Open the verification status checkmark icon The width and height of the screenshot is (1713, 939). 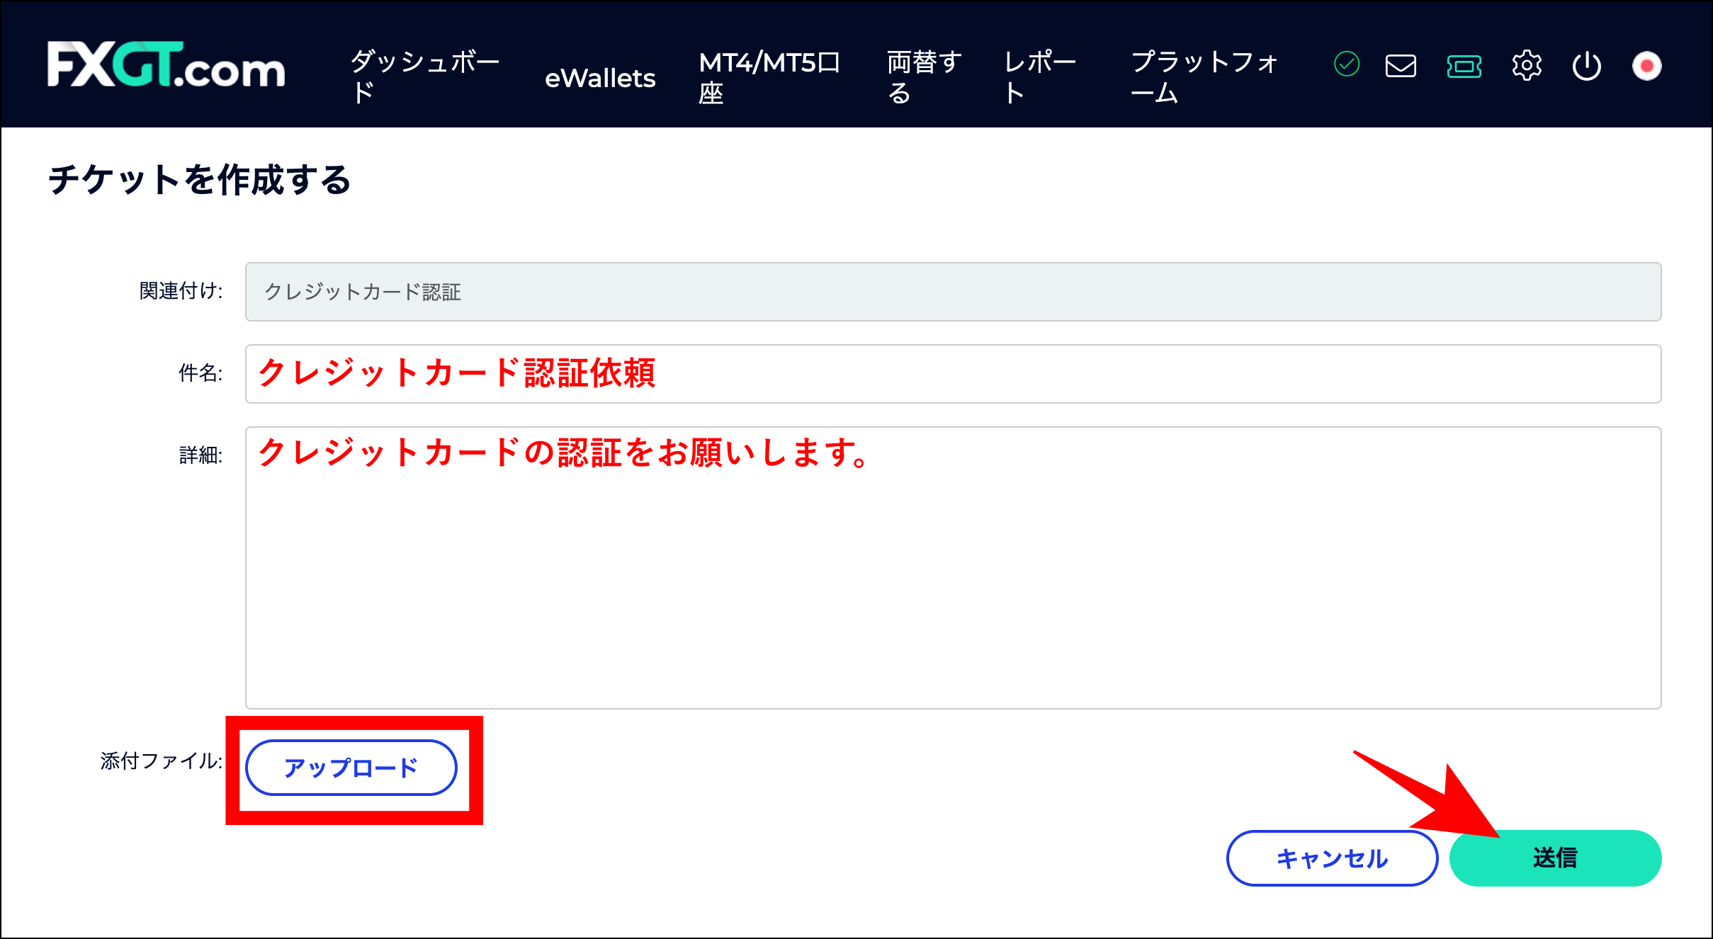tap(1348, 65)
